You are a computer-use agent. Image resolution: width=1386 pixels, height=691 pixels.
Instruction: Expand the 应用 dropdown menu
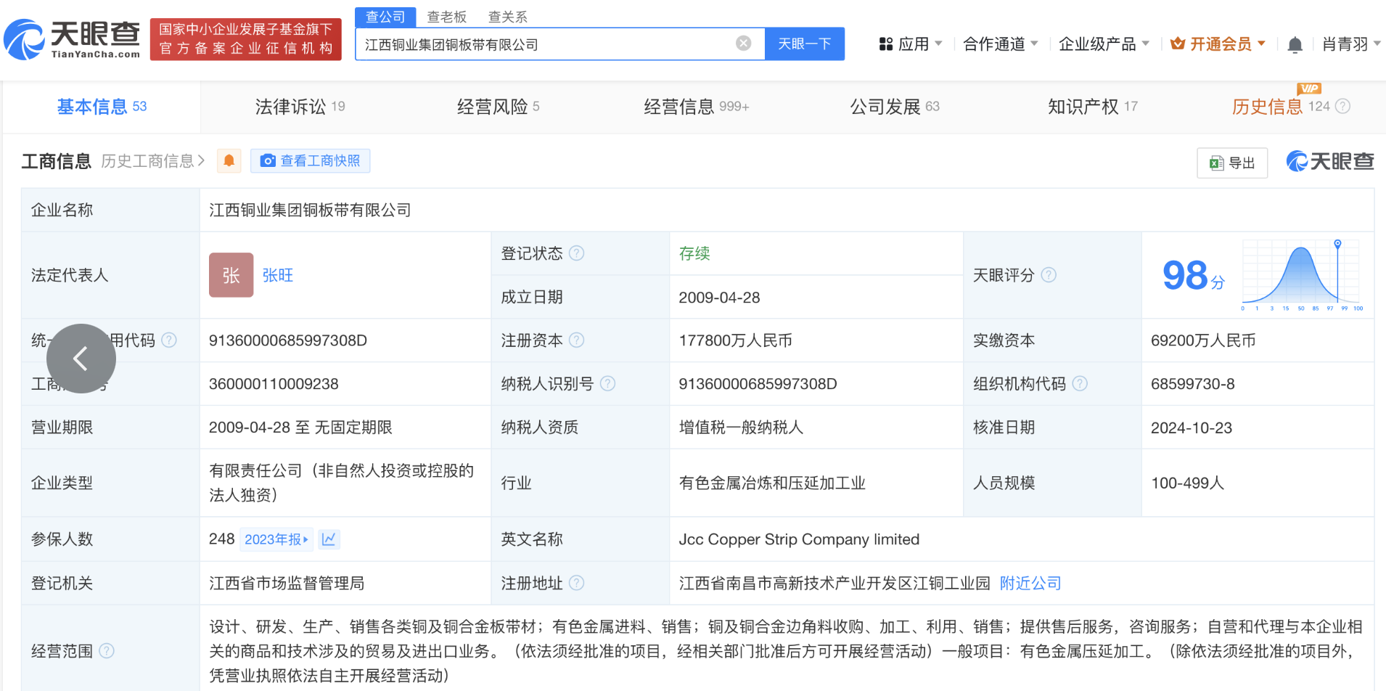pos(911,44)
